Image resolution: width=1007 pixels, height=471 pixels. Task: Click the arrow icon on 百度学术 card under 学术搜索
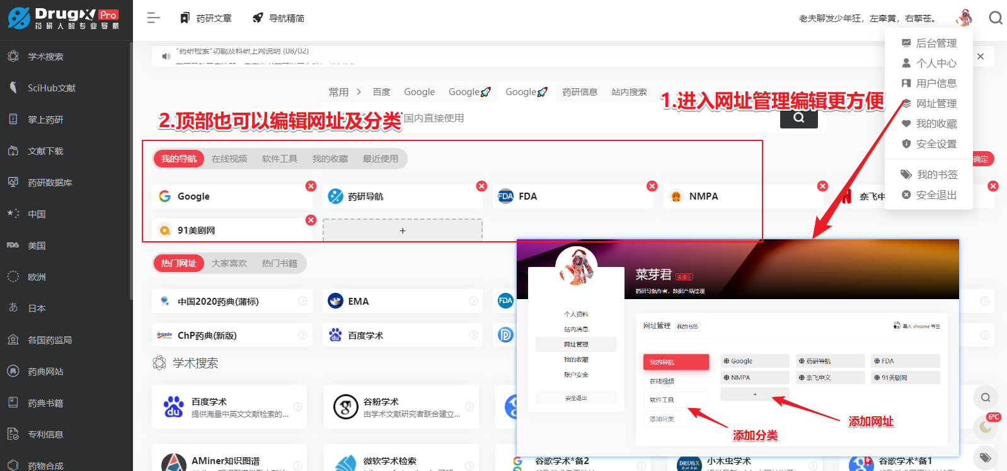tap(297, 407)
